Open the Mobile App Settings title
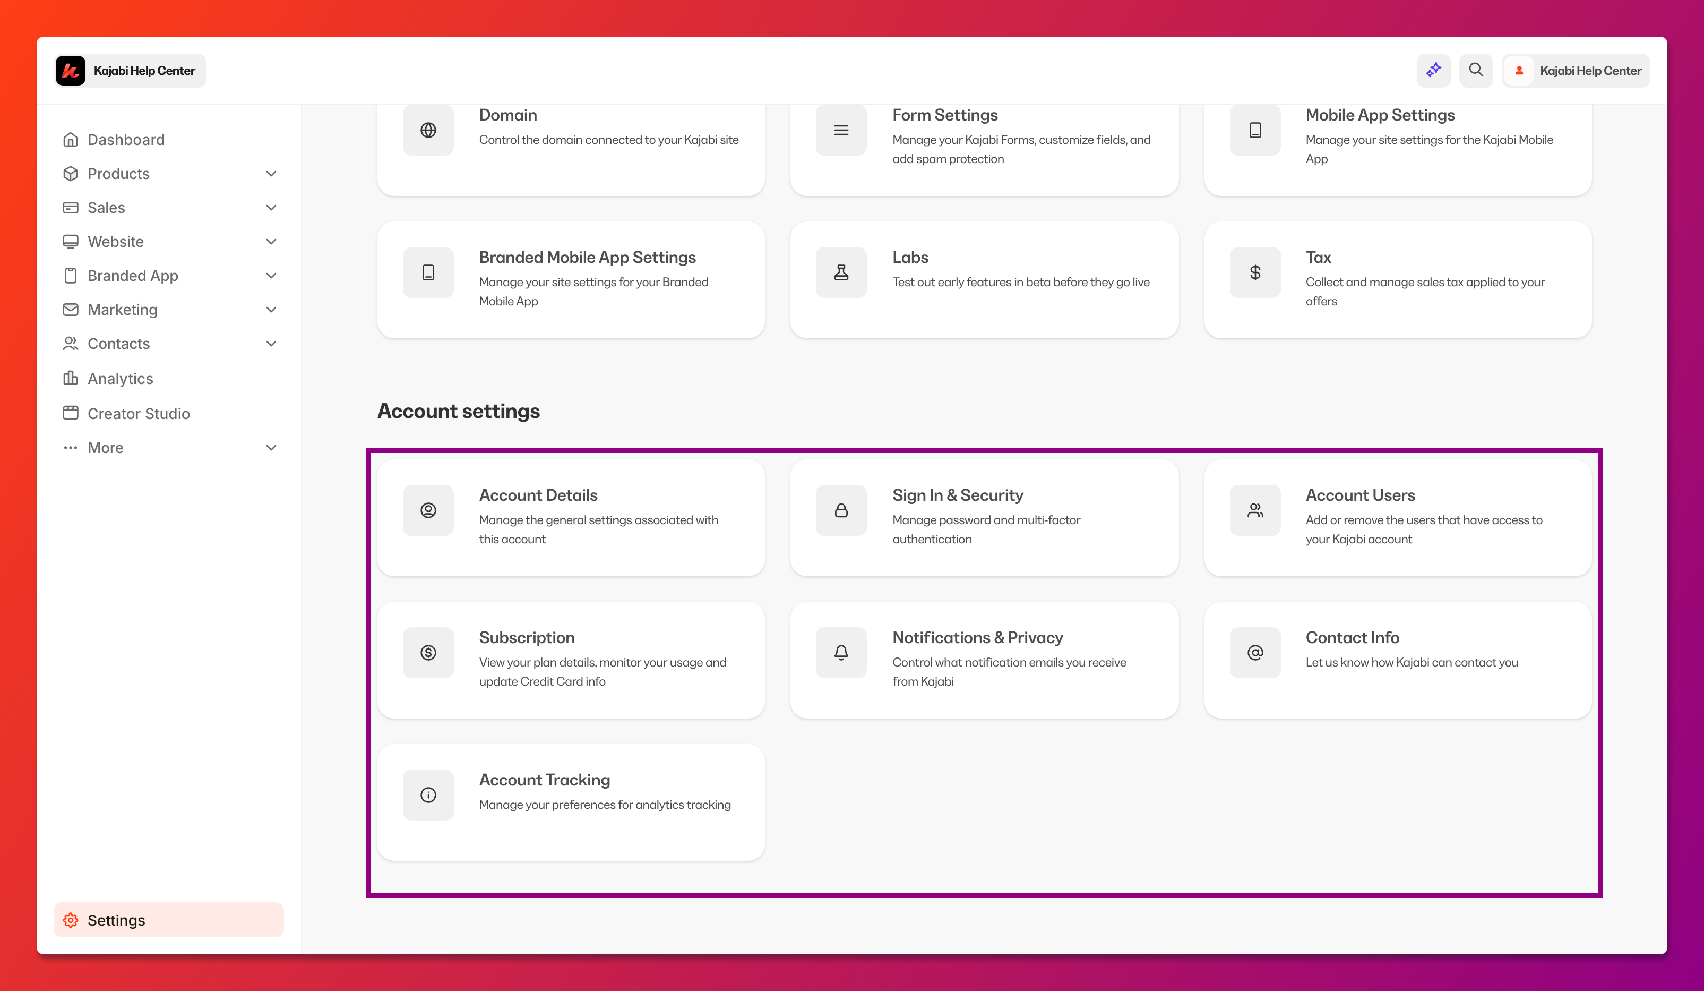 (x=1380, y=115)
